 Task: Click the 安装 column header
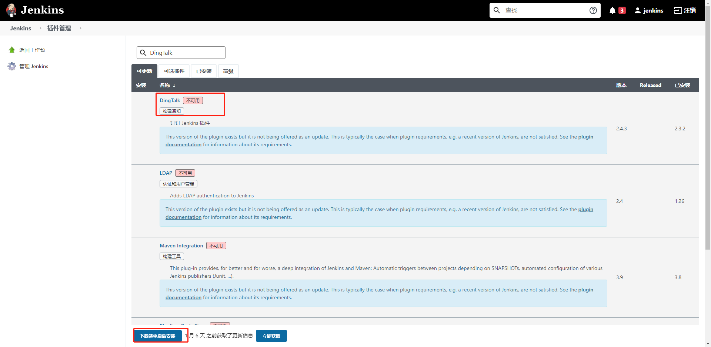point(141,85)
